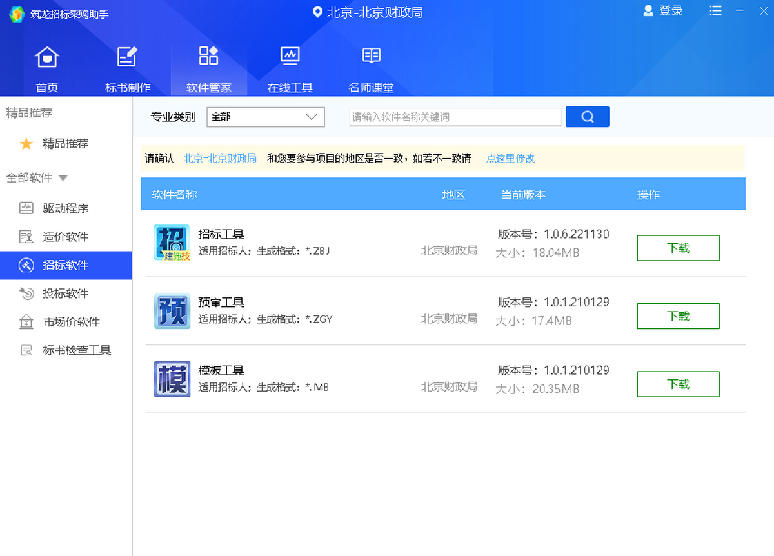Viewport: 774px width, 556px height.
Task: Click version text 1.0.6.221130
Action: pyautogui.click(x=577, y=234)
